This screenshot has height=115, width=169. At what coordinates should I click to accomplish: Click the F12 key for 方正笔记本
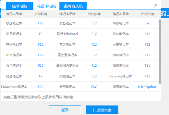coord(41,66)
